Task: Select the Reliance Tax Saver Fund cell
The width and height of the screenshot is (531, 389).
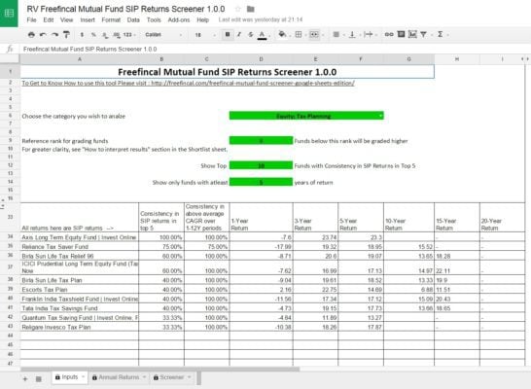Action: pos(79,246)
